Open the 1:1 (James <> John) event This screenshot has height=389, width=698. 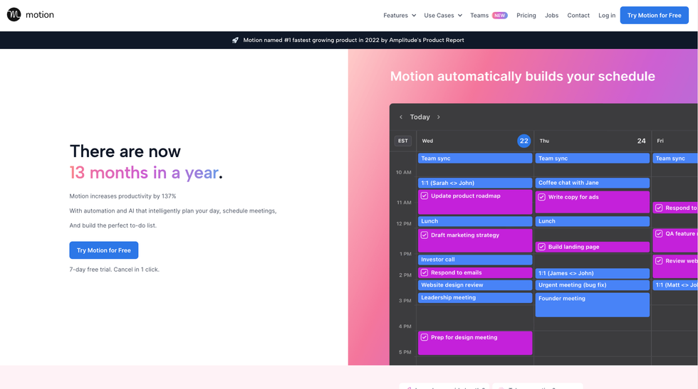pyautogui.click(x=593, y=273)
